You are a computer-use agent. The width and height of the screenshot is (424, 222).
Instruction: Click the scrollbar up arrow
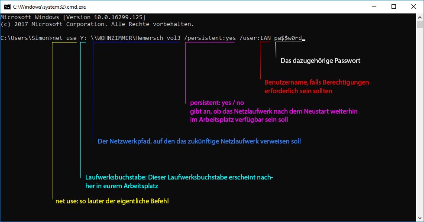420,17
